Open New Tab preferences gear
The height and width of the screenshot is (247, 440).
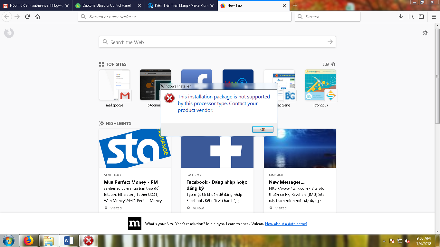point(425,33)
